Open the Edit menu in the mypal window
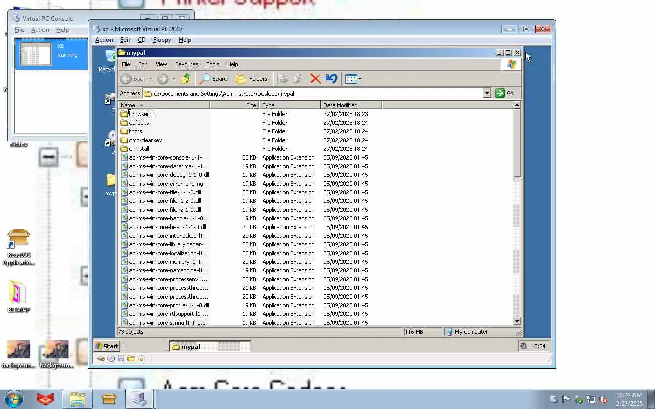 143,64
